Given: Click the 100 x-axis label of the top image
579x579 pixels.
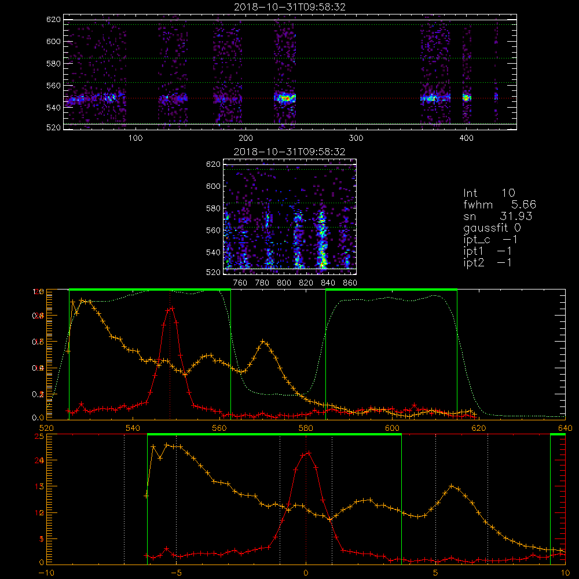Looking at the screenshot, I should pos(135,138).
